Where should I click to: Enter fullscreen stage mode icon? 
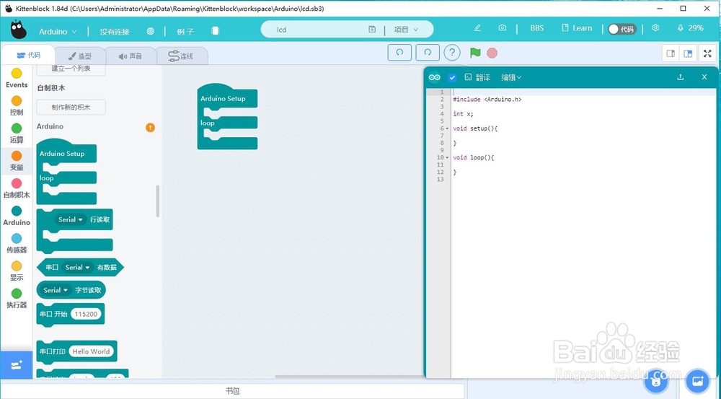coord(707,53)
